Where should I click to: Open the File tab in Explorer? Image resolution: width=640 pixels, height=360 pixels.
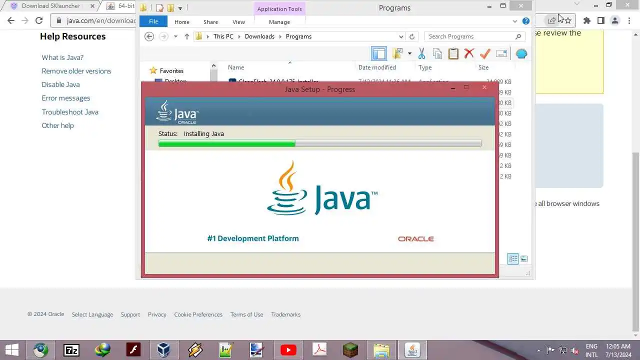(x=153, y=21)
